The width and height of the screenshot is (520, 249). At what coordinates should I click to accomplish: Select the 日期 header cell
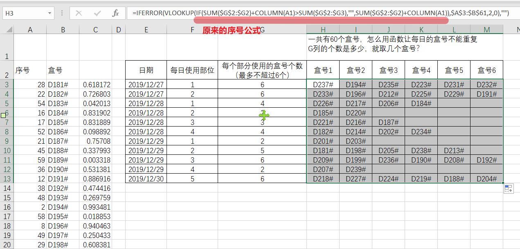tap(146, 70)
